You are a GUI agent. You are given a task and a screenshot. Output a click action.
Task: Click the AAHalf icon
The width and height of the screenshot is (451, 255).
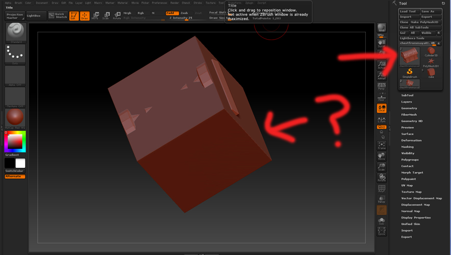tap(382, 76)
